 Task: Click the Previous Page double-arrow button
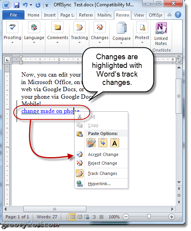coord(179,189)
